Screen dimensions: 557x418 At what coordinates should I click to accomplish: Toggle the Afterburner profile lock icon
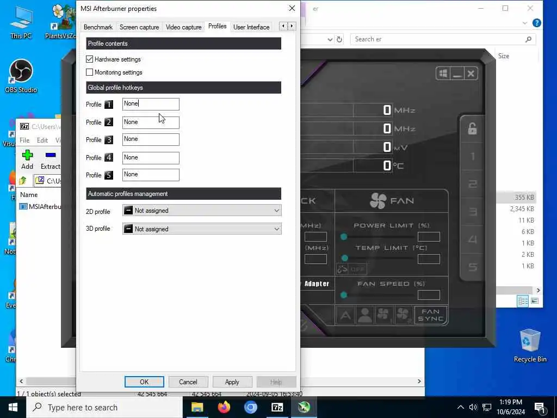[x=472, y=128]
